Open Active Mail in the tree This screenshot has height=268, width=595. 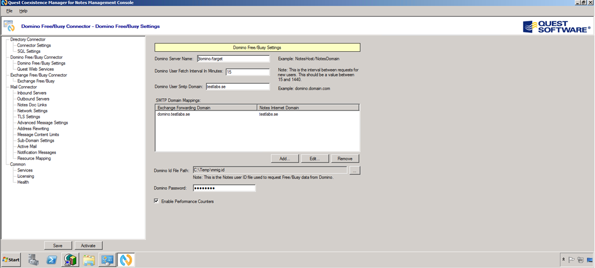point(27,146)
